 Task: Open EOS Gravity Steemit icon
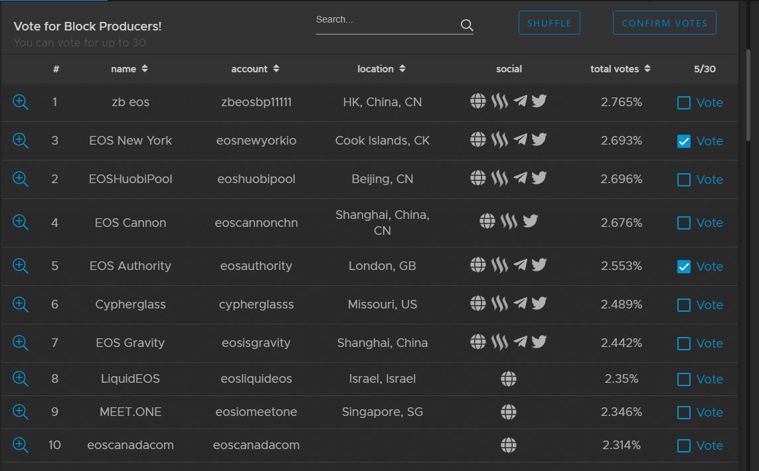(x=499, y=342)
